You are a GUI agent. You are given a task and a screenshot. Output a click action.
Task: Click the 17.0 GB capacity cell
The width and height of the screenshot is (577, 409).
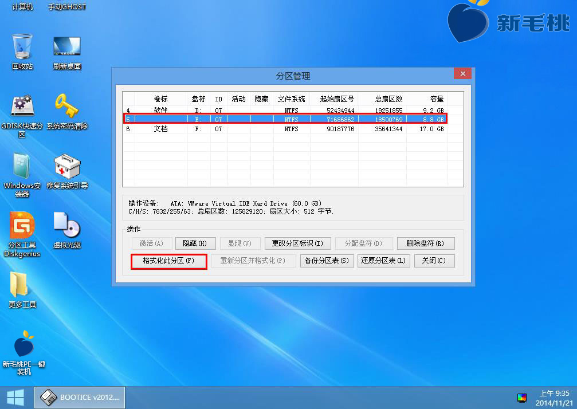pyautogui.click(x=431, y=129)
